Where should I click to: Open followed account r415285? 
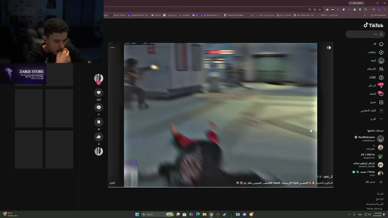374,147
